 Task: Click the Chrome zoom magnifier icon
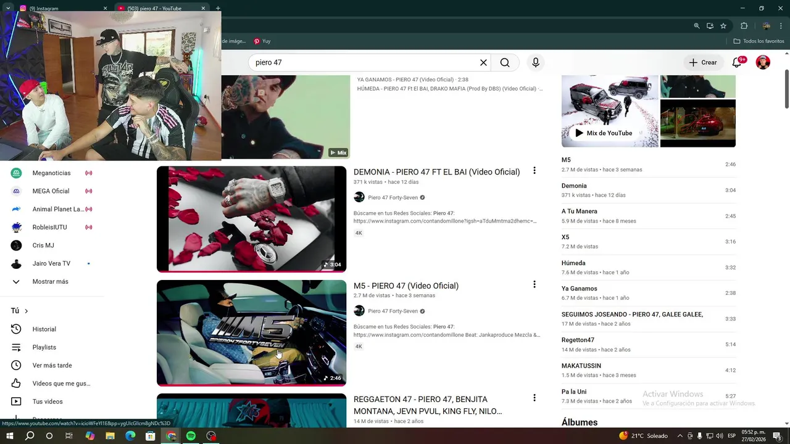pyautogui.click(x=697, y=26)
